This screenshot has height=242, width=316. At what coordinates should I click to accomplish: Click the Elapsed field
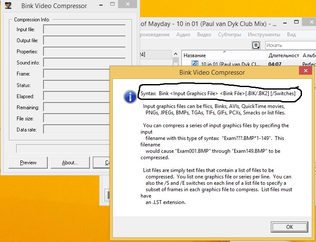point(76,96)
